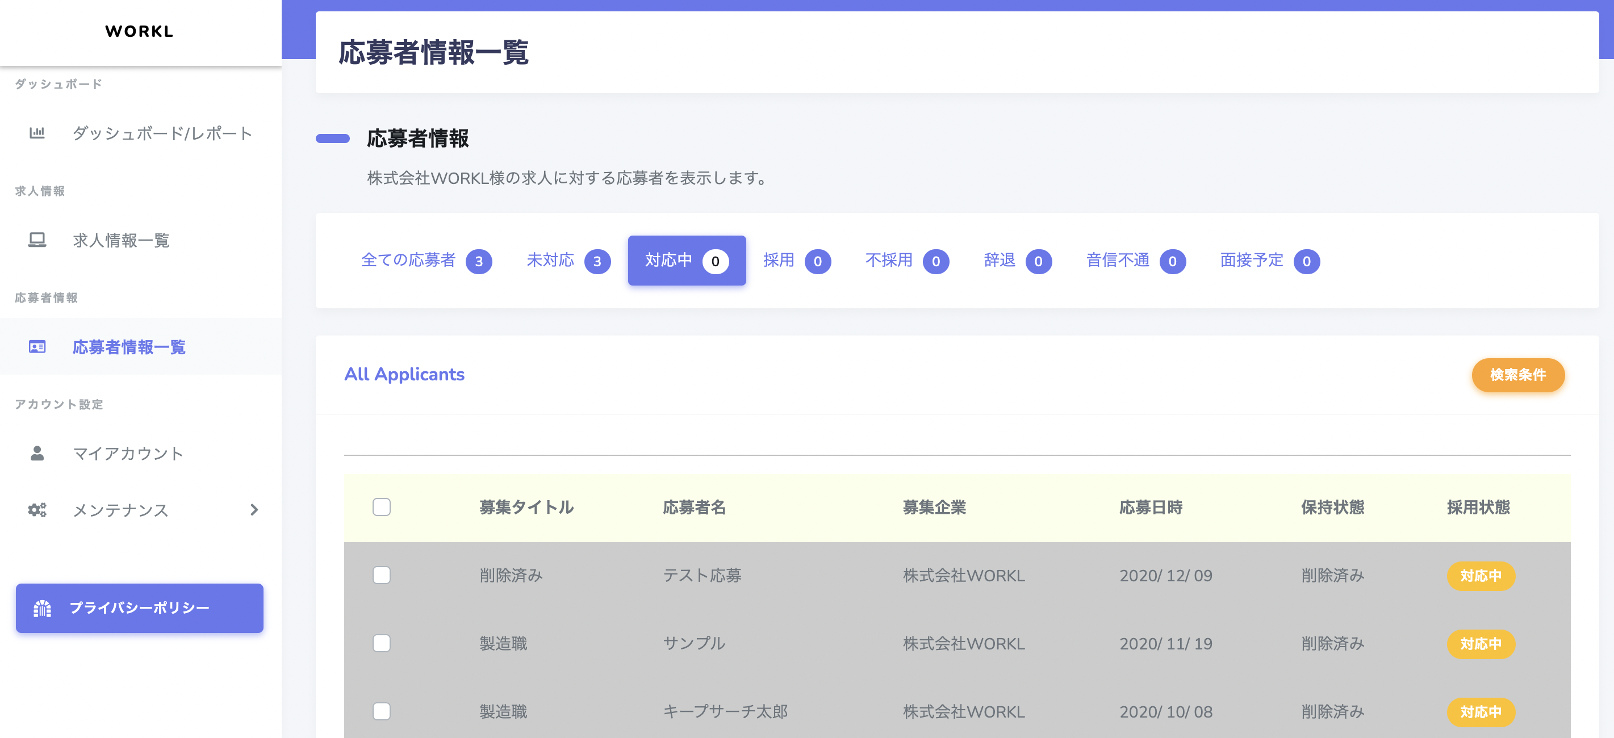This screenshot has height=738, width=1614.
Task: Click the date 2020/ 12/ 09
Action: click(x=1166, y=576)
